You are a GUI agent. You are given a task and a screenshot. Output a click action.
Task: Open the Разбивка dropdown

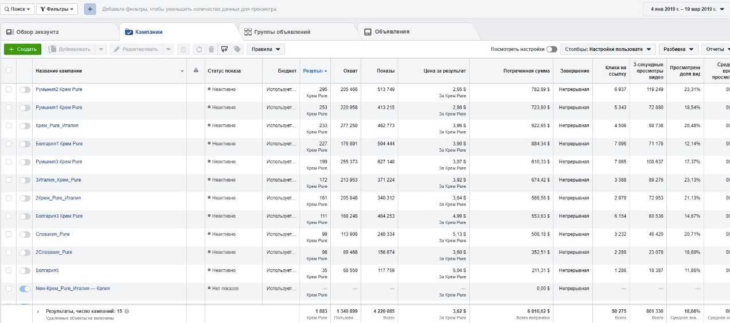coord(679,49)
